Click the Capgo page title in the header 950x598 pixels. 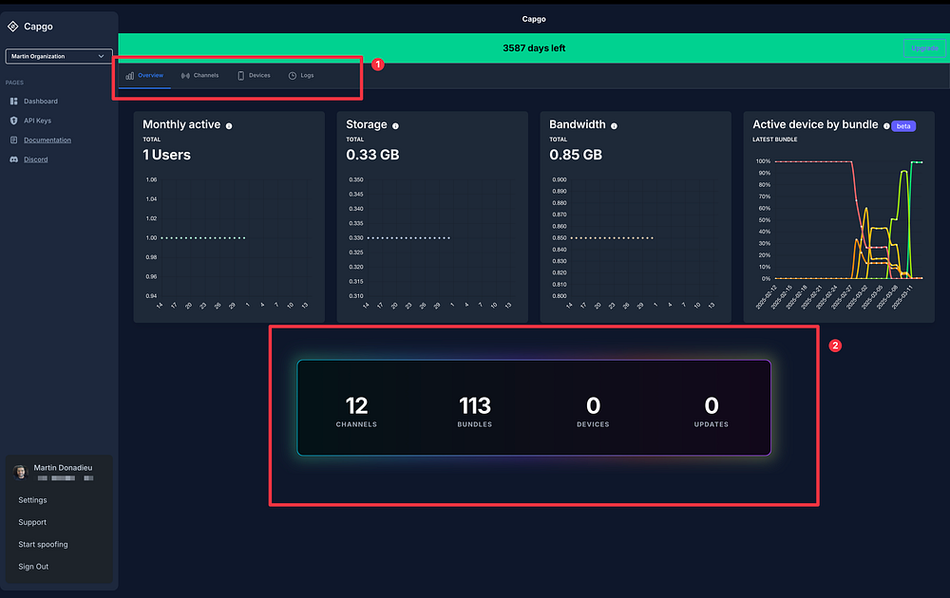[534, 19]
